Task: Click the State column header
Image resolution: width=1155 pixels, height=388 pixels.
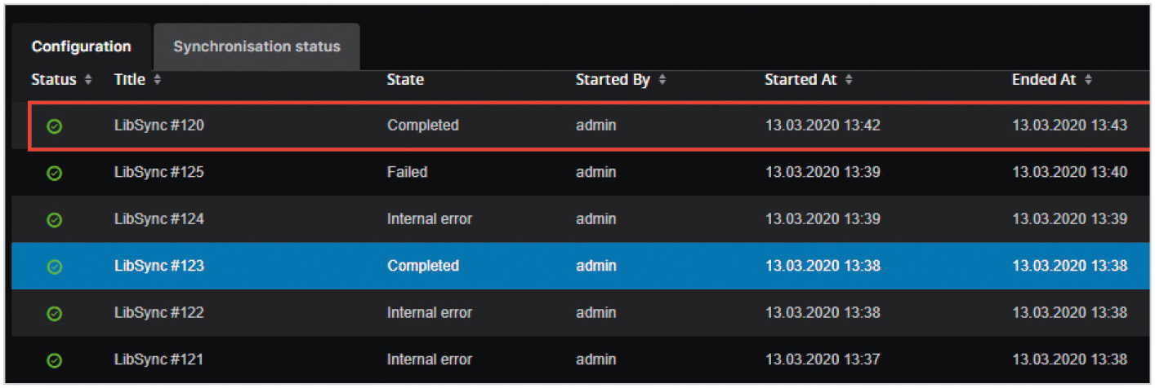Action: click(x=405, y=80)
